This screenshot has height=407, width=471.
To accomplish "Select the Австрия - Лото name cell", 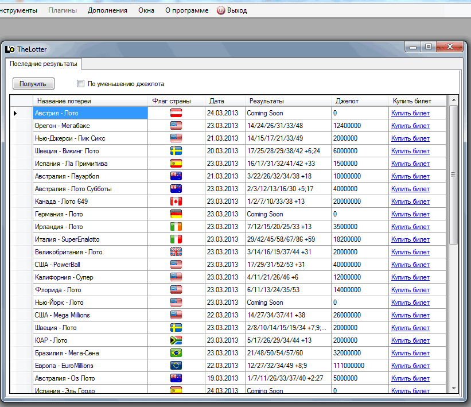I will tap(90, 113).
